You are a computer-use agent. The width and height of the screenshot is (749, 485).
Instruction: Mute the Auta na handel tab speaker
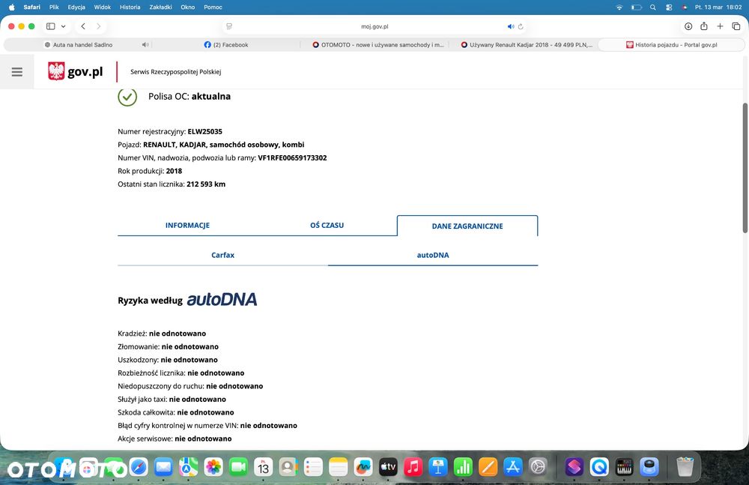click(145, 44)
